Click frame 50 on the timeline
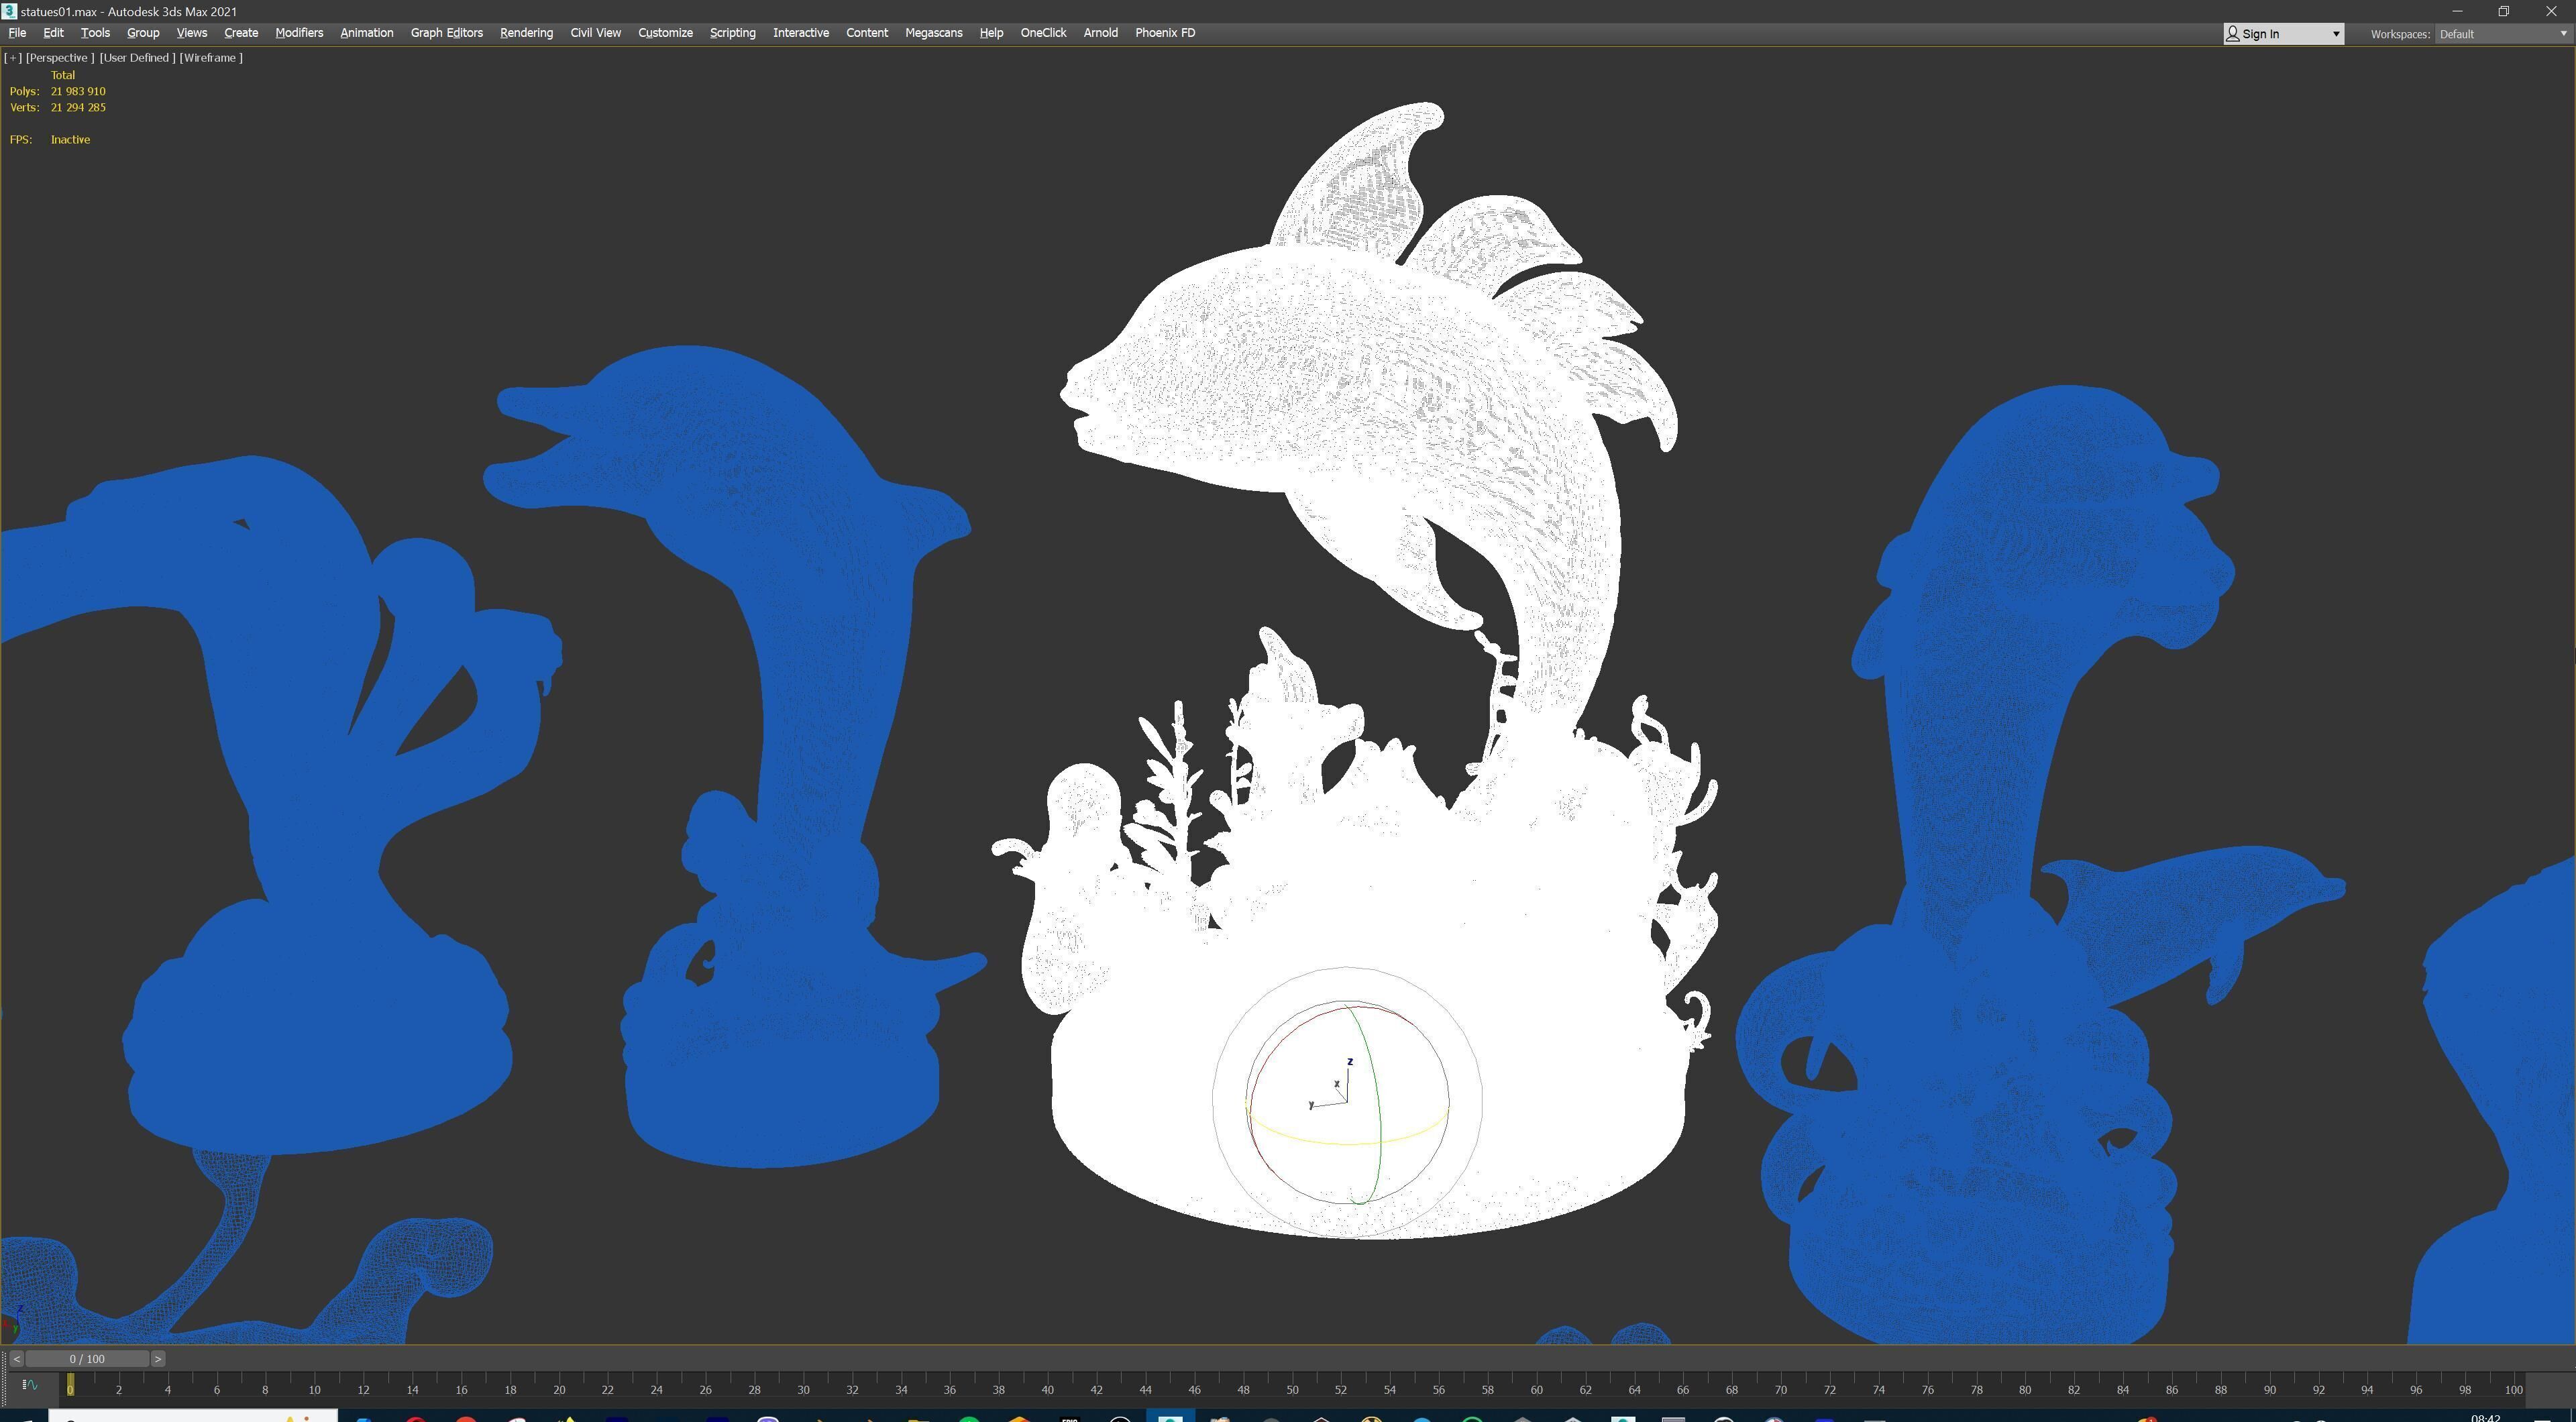The height and width of the screenshot is (1422, 2576). pos(1292,1389)
